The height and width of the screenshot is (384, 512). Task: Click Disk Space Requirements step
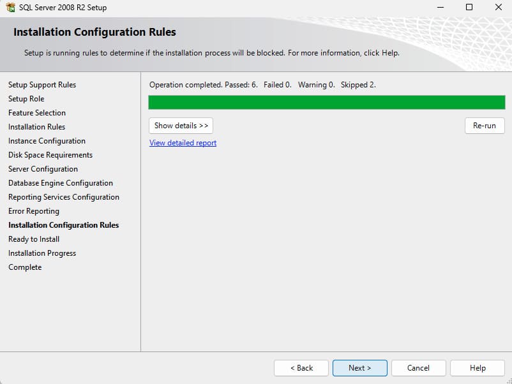click(50, 155)
